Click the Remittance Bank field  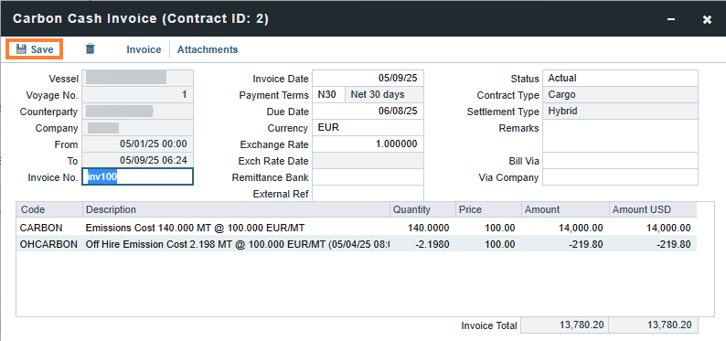[x=368, y=177]
